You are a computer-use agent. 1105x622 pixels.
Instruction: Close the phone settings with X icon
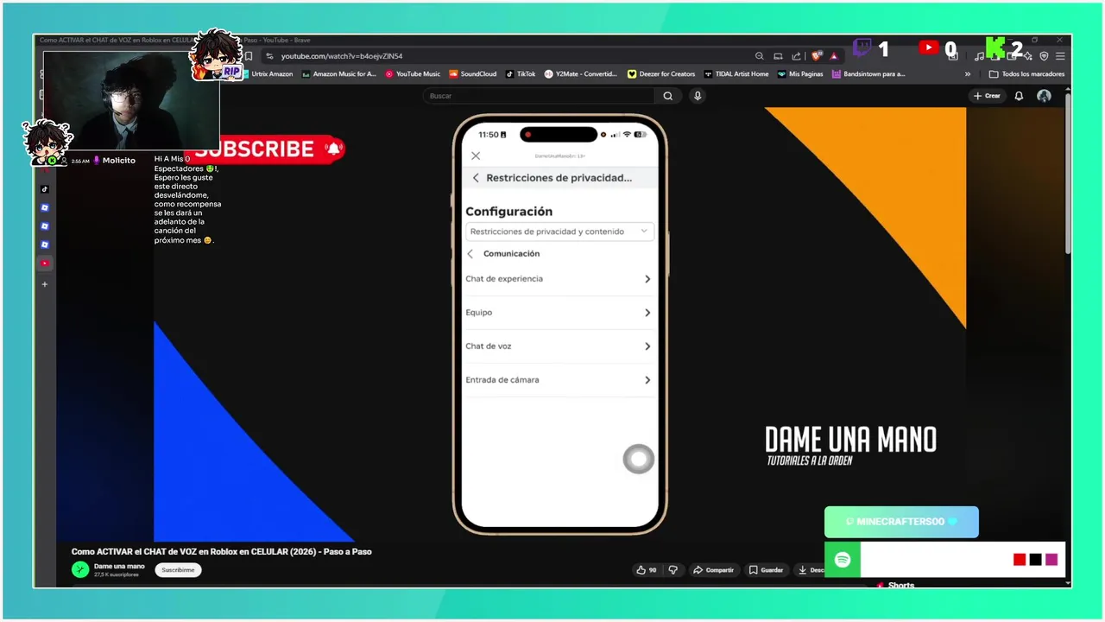[x=476, y=155]
